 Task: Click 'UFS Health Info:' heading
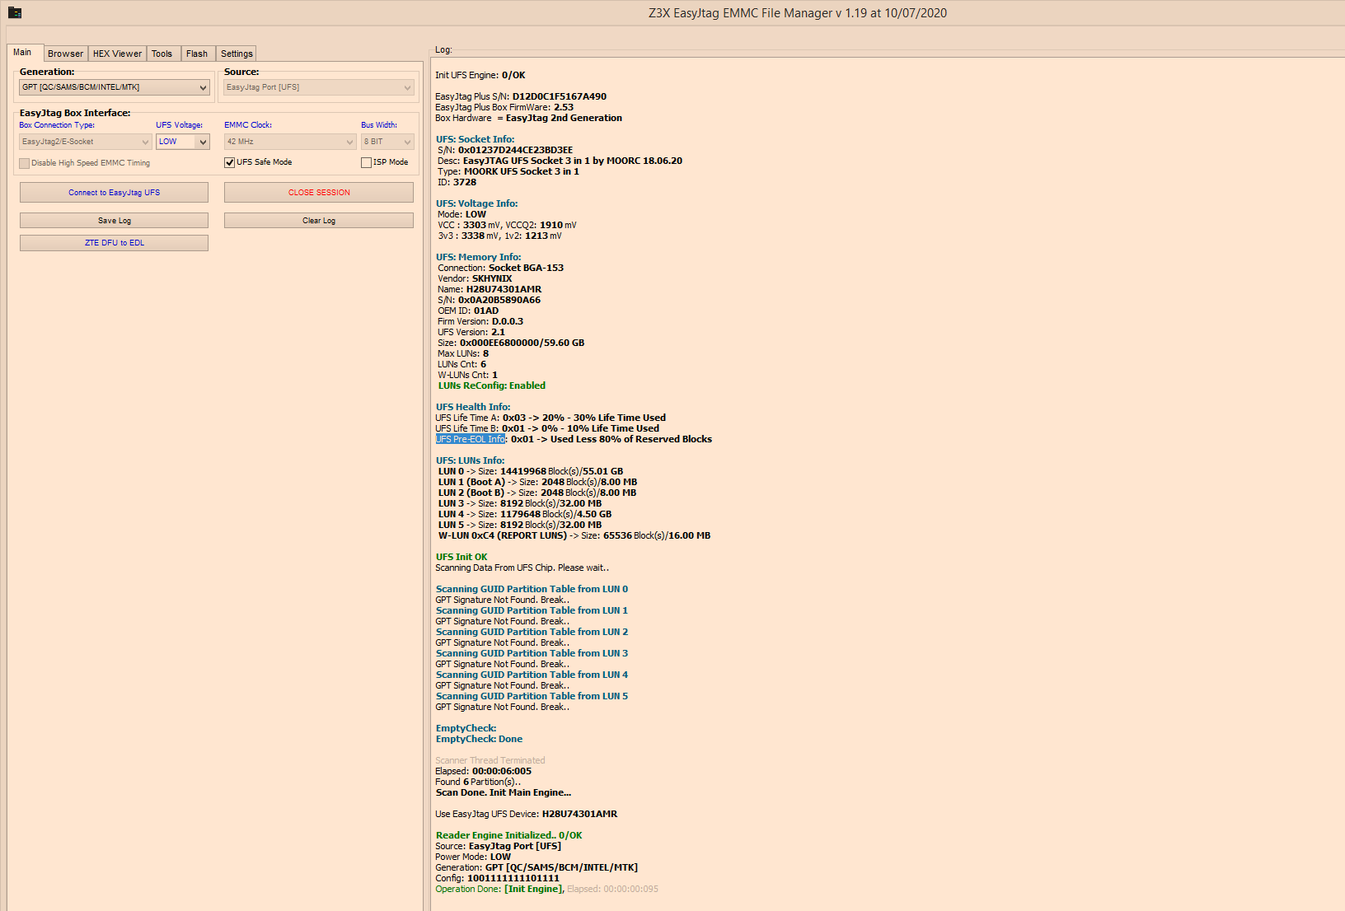(x=473, y=407)
